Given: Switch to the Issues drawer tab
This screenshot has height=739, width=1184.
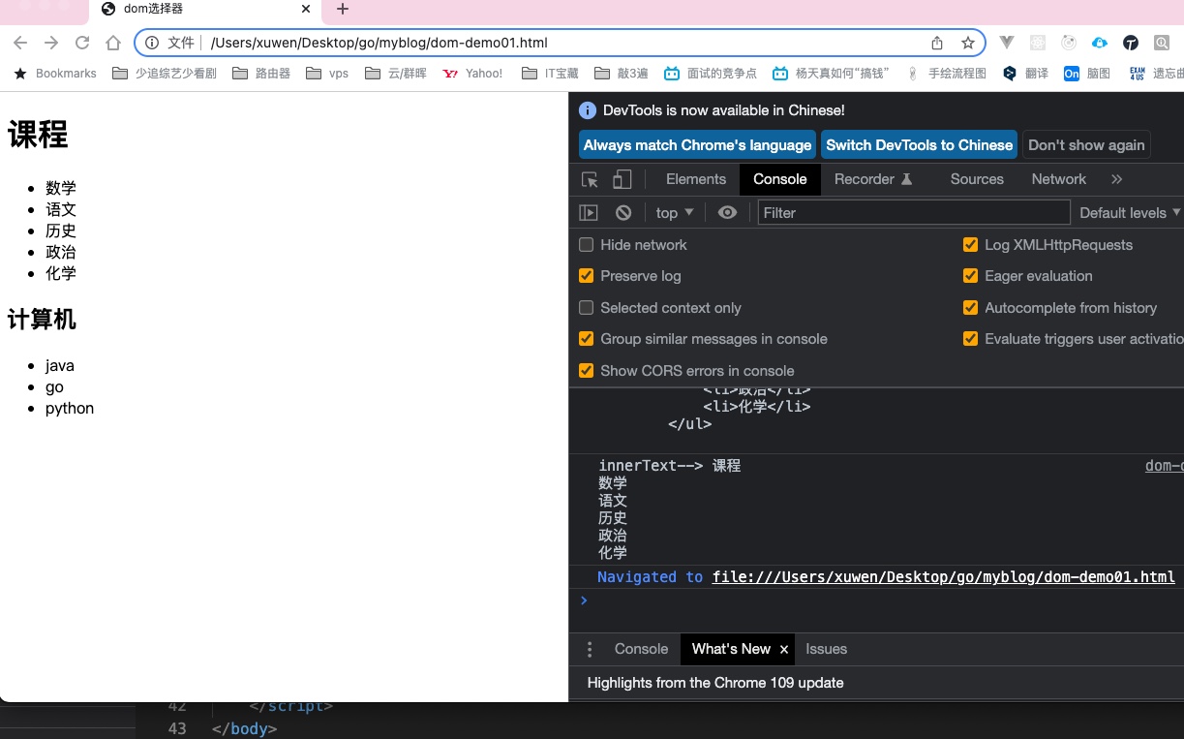Looking at the screenshot, I should (826, 649).
